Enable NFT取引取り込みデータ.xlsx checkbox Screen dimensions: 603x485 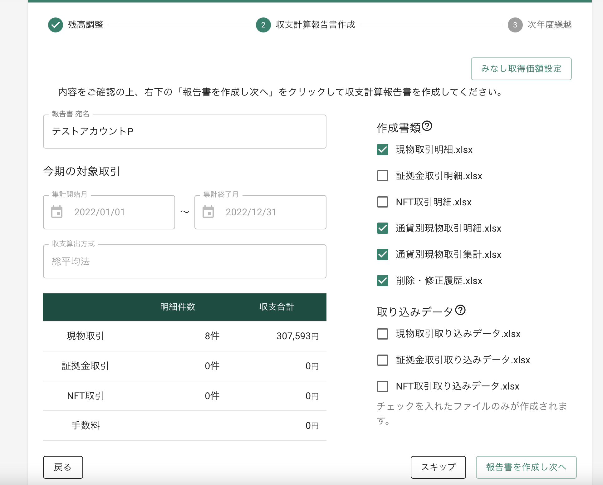(x=382, y=386)
